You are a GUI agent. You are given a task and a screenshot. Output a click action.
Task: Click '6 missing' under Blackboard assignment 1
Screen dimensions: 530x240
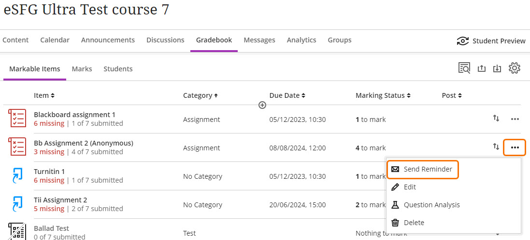point(49,123)
